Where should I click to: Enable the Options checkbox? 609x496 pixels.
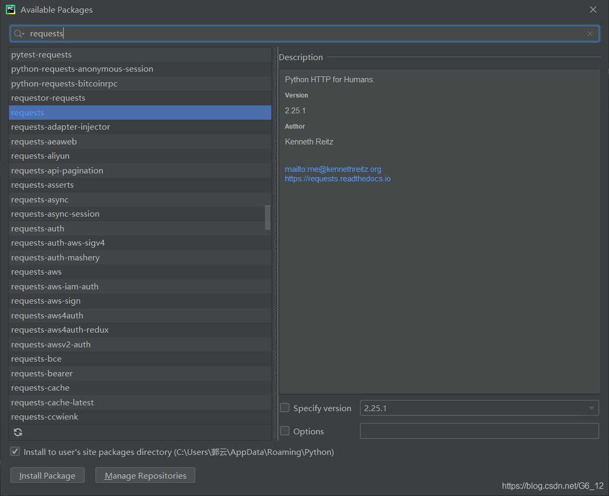tap(285, 431)
